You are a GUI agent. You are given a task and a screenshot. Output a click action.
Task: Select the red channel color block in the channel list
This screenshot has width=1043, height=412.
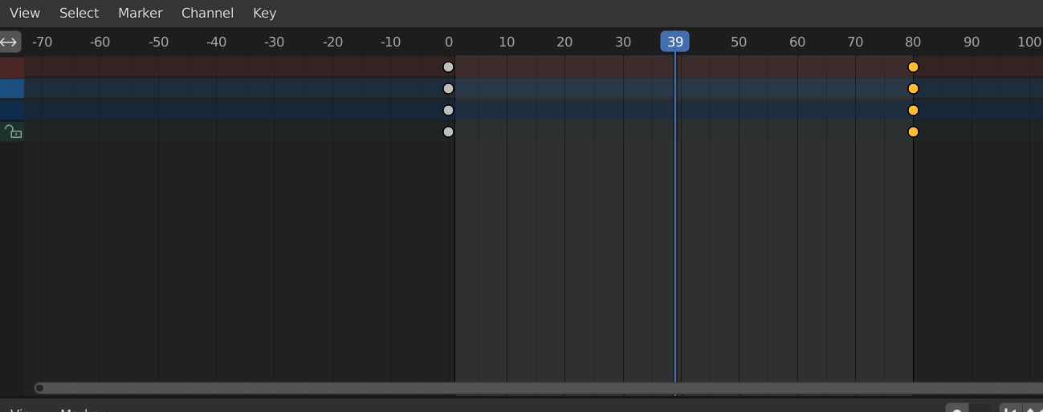coord(12,67)
